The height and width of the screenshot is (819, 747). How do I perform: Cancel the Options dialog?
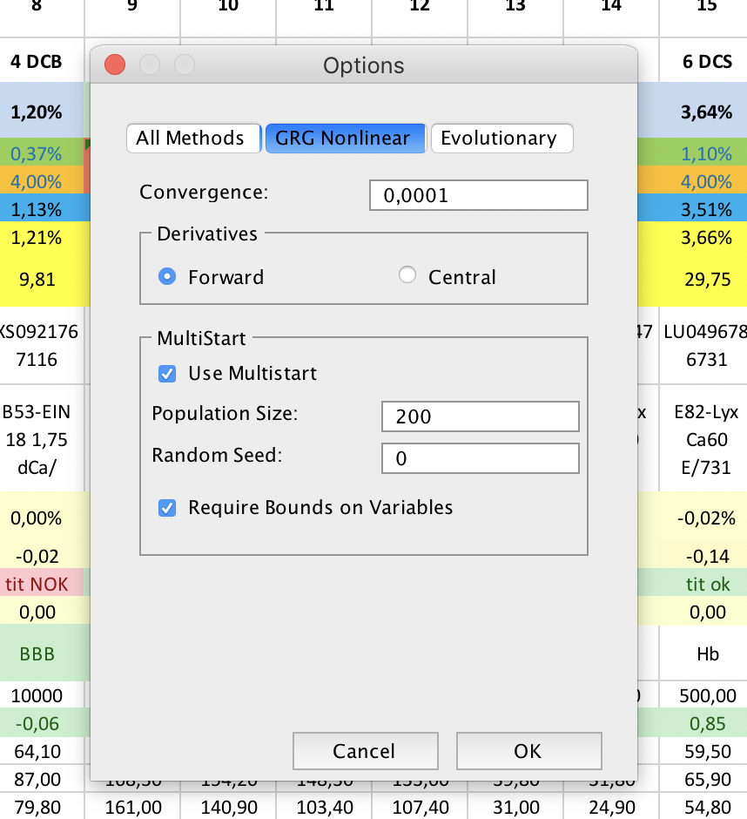365,750
